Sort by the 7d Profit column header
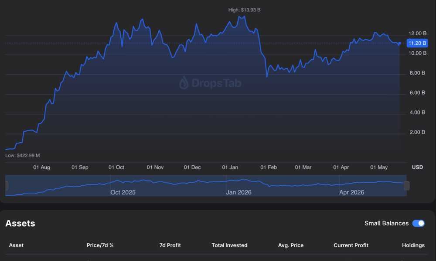Image resolution: width=436 pixels, height=261 pixels. click(170, 245)
